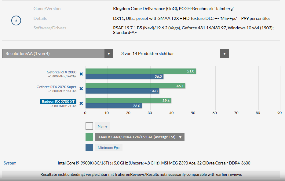Click the DX11; Ultra preset details text

(x=192, y=18)
